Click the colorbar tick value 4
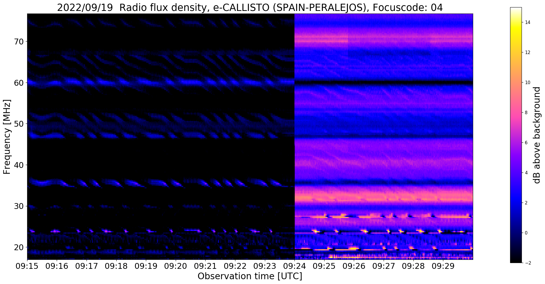This screenshot has width=545, height=284. 526,173
